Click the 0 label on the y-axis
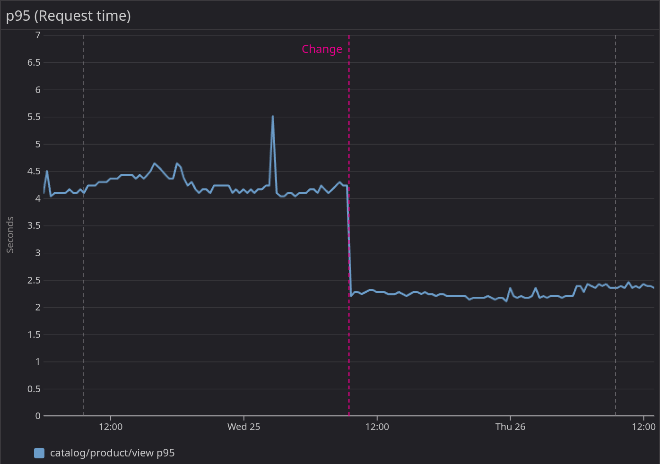The width and height of the screenshot is (660, 464). [38, 416]
